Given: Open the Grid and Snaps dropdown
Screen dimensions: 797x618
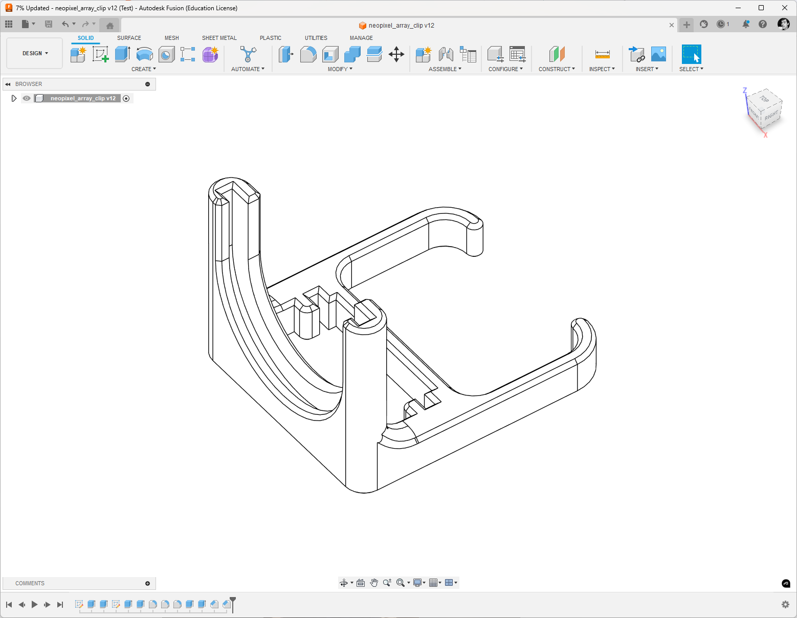Looking at the screenshot, I should coord(435,583).
